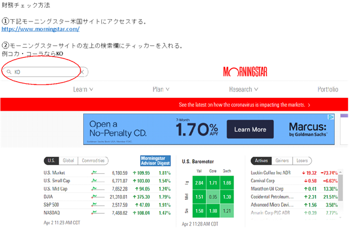The width and height of the screenshot is (351, 243).
Task: Click the Actives list scroll-up arrow
Action: pyautogui.click(x=340, y=172)
